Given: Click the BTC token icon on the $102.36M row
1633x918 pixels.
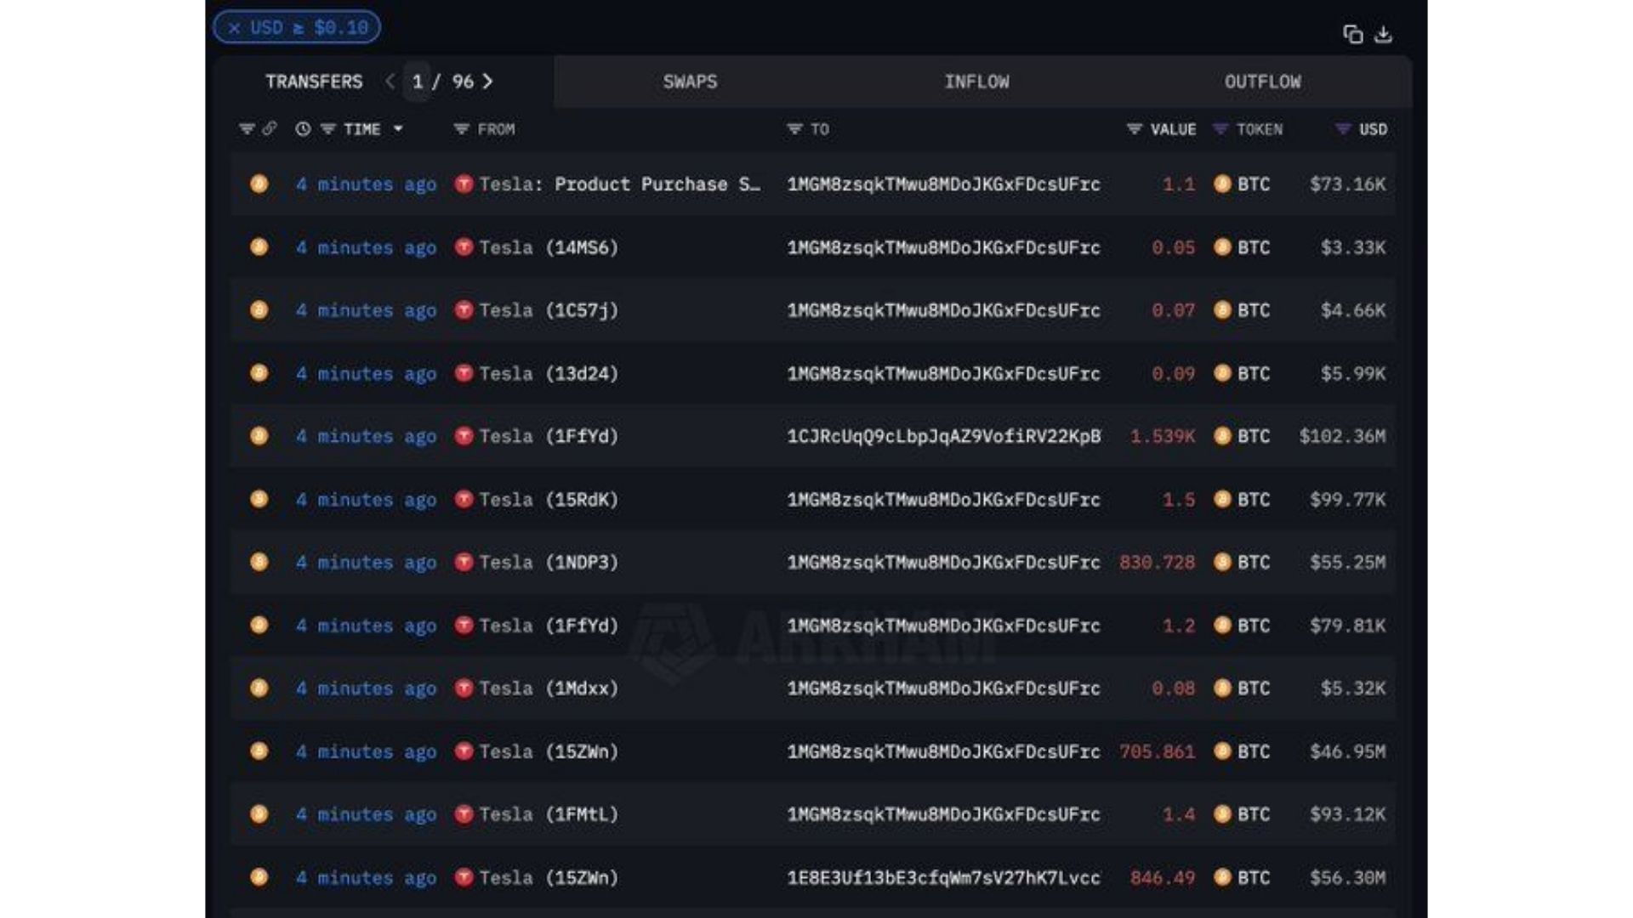Looking at the screenshot, I should pyautogui.click(x=1222, y=436).
